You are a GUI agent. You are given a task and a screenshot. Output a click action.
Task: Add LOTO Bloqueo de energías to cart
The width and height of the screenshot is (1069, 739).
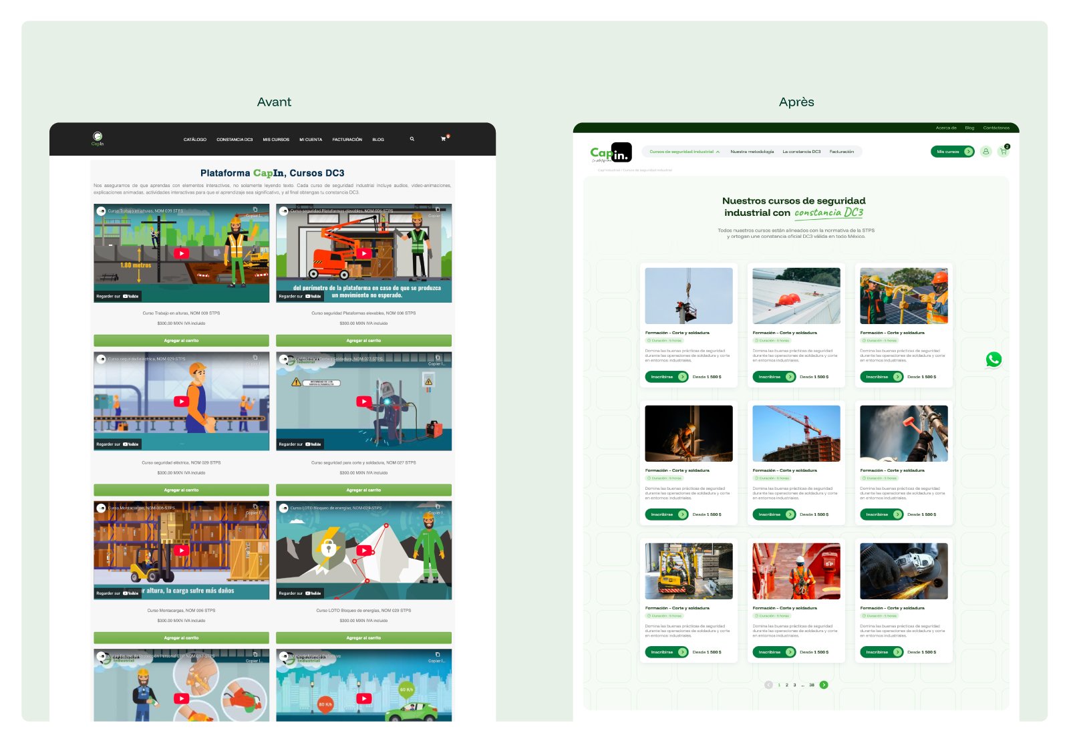363,638
